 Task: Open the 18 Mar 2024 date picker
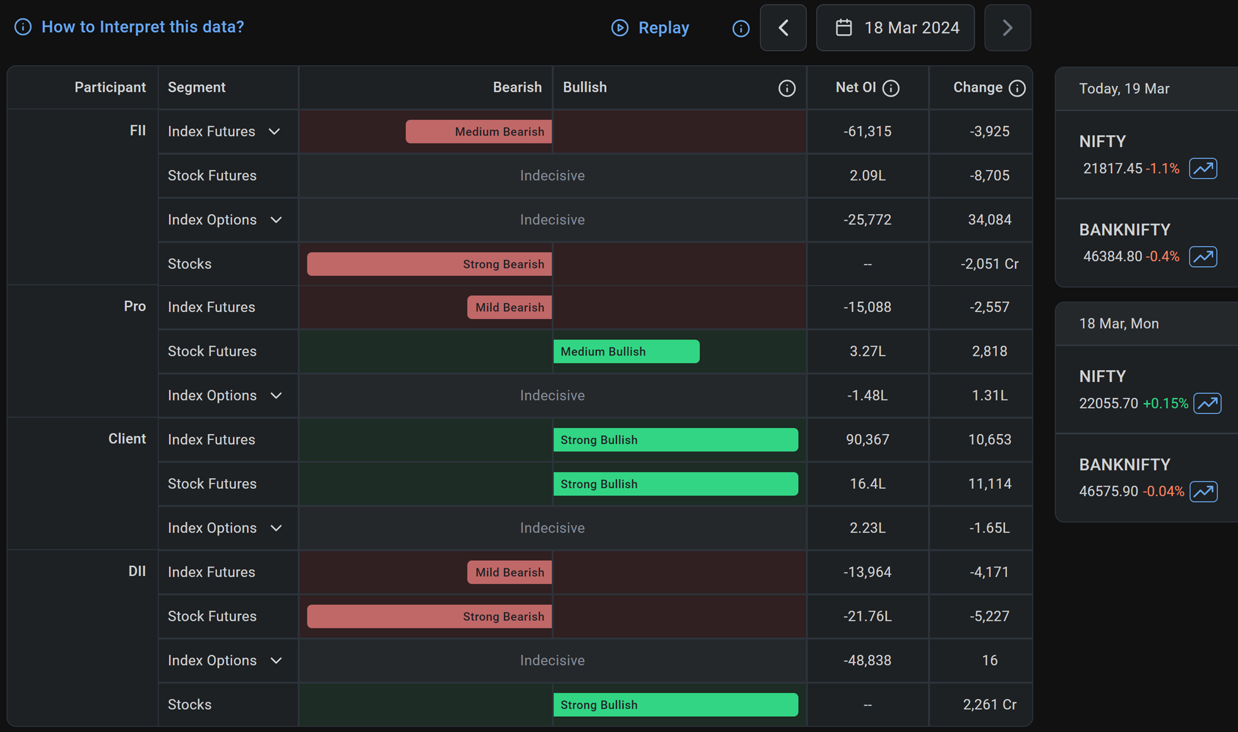point(895,28)
